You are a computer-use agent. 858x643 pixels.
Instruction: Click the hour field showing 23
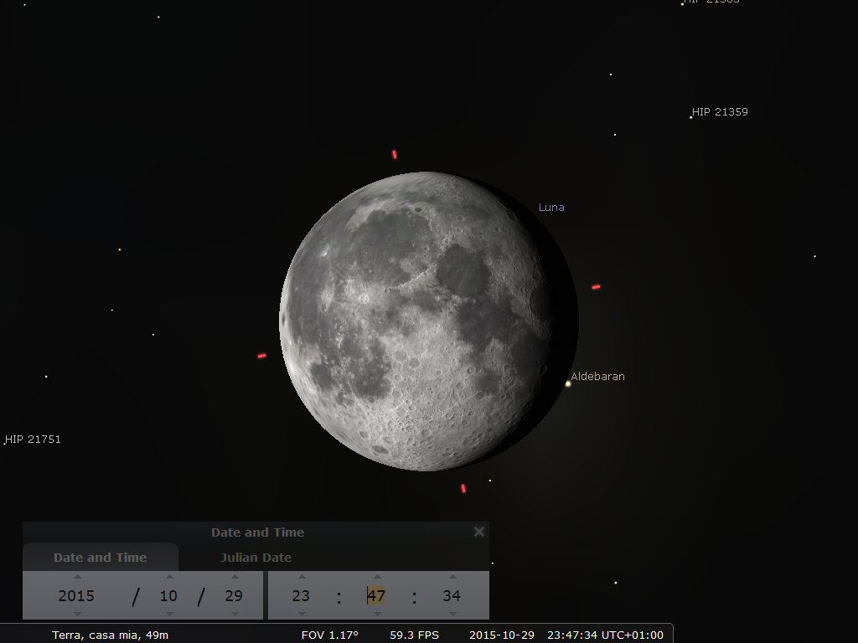coord(301,595)
